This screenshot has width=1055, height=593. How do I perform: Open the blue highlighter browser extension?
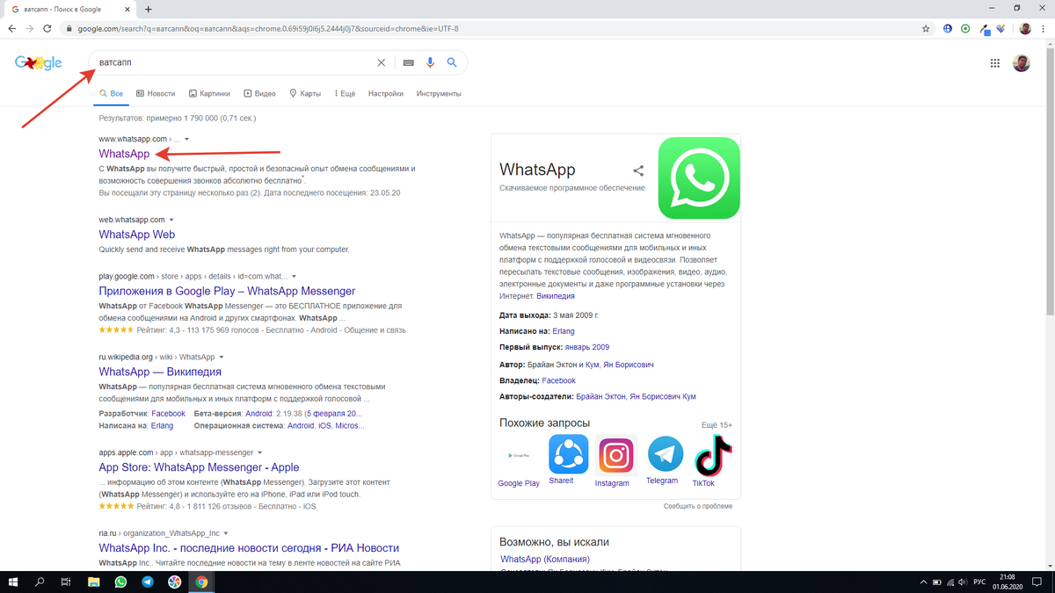[1001, 28]
